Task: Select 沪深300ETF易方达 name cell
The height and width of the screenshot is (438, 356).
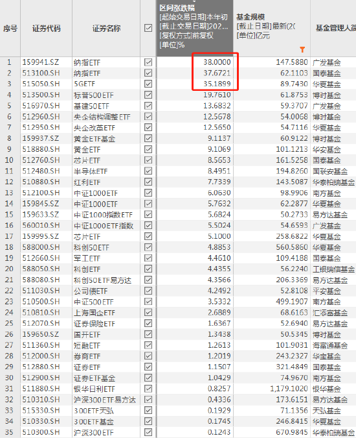Action: point(105,400)
